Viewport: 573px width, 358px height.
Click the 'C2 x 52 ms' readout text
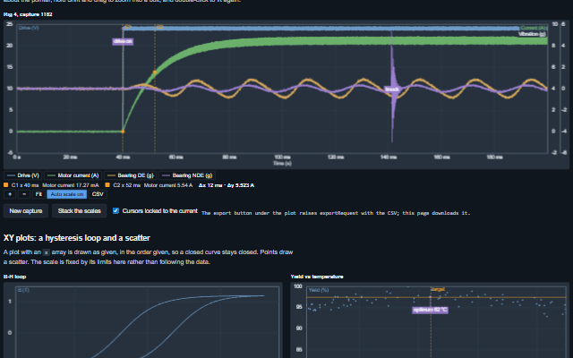click(127, 185)
